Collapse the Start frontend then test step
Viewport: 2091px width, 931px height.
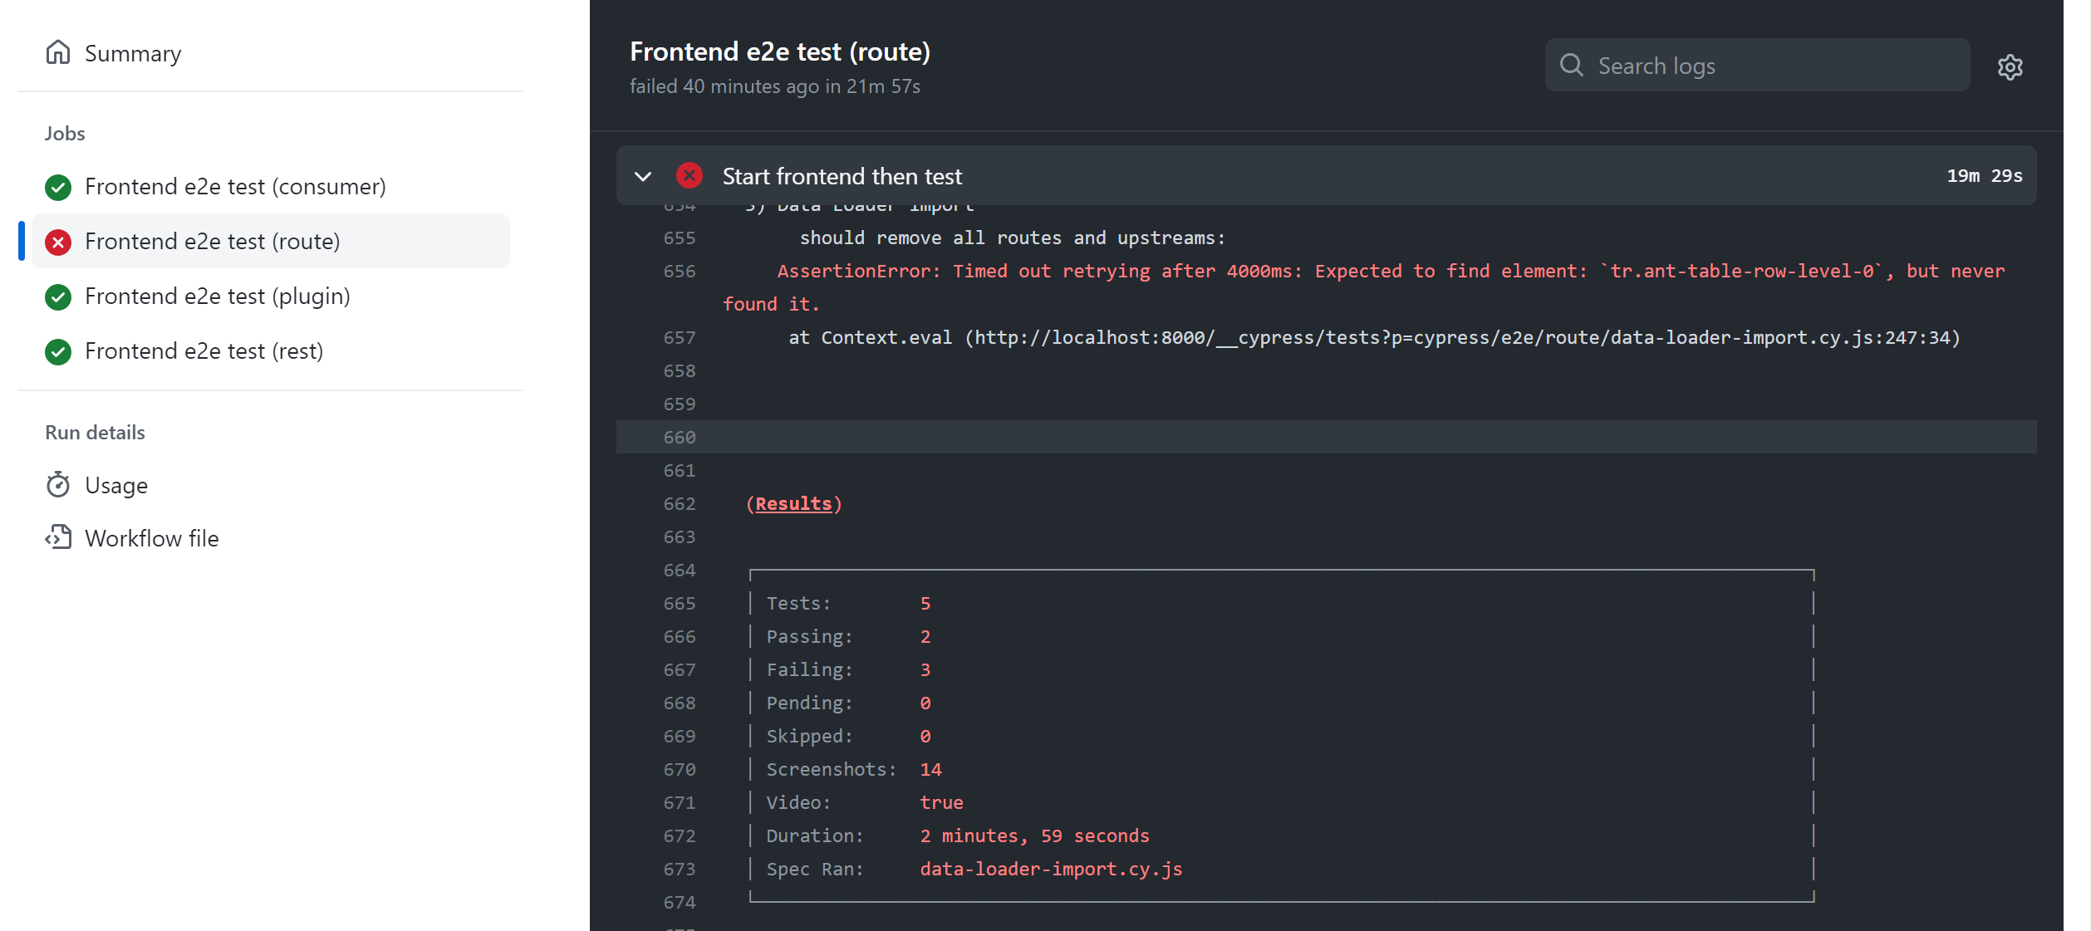click(642, 176)
